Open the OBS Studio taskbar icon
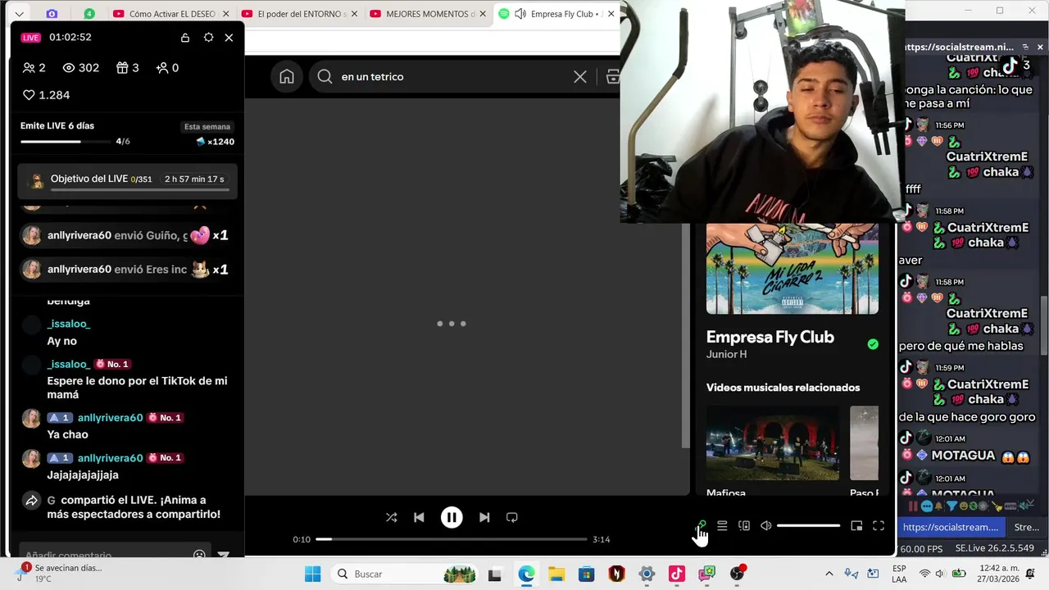Viewport: 1049px width, 590px height. click(737, 574)
